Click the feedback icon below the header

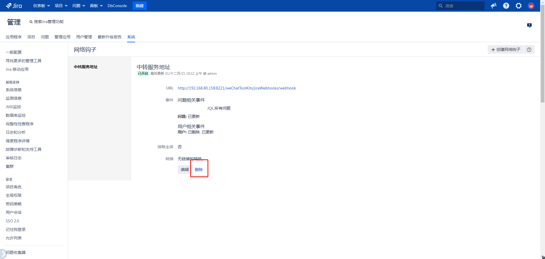click(x=529, y=25)
